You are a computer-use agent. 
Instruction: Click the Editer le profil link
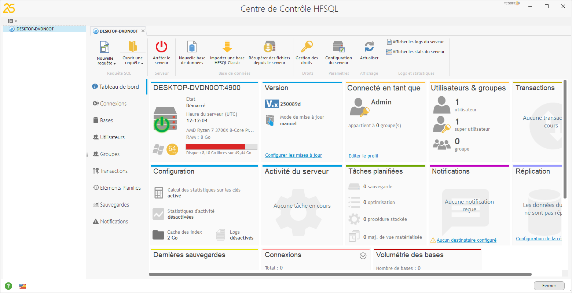(x=363, y=156)
